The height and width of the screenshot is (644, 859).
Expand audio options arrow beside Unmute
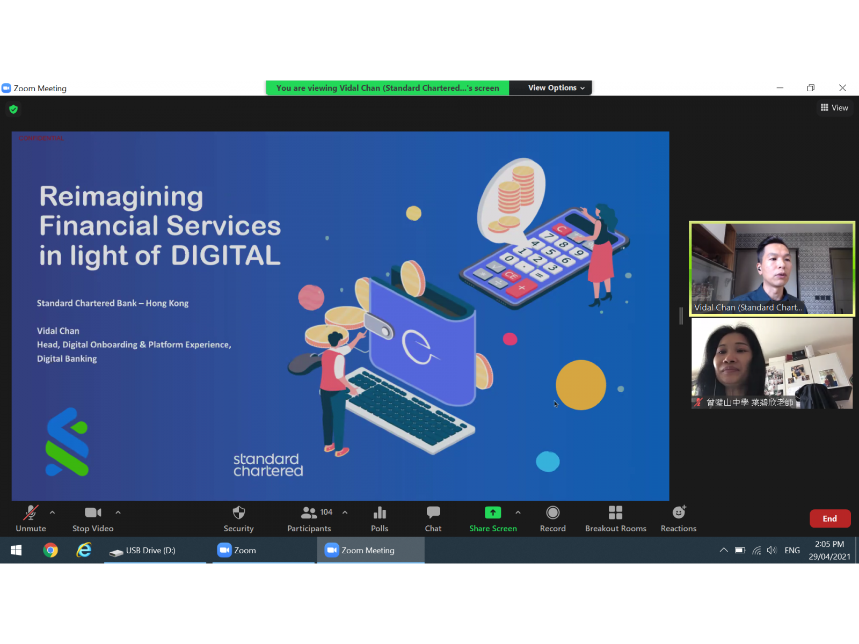pos(52,513)
